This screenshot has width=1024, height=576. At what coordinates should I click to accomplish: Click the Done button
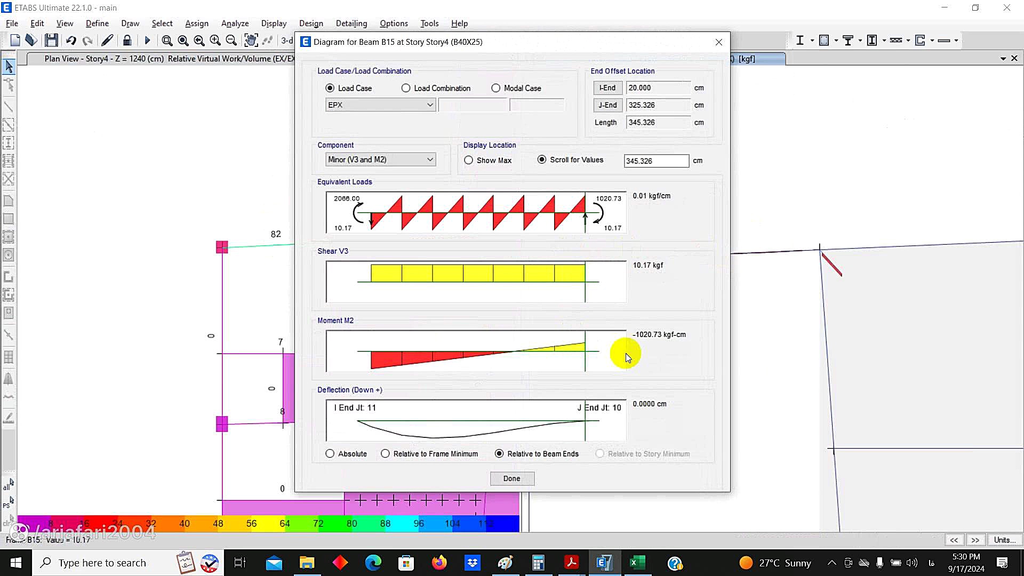click(x=512, y=478)
